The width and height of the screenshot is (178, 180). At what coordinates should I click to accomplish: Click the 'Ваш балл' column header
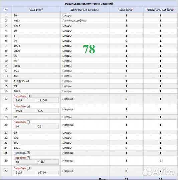[126, 10]
